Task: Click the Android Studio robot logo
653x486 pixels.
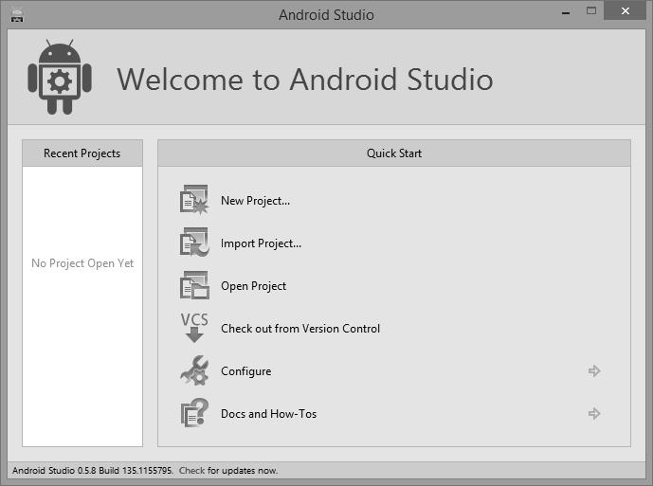Action: pyautogui.click(x=60, y=77)
